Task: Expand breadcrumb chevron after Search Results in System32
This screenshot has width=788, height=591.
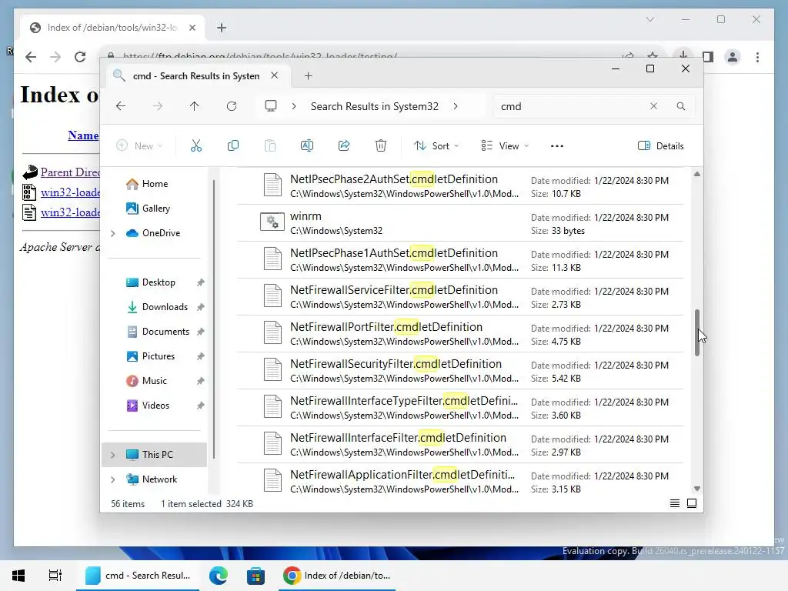Action: point(456,106)
